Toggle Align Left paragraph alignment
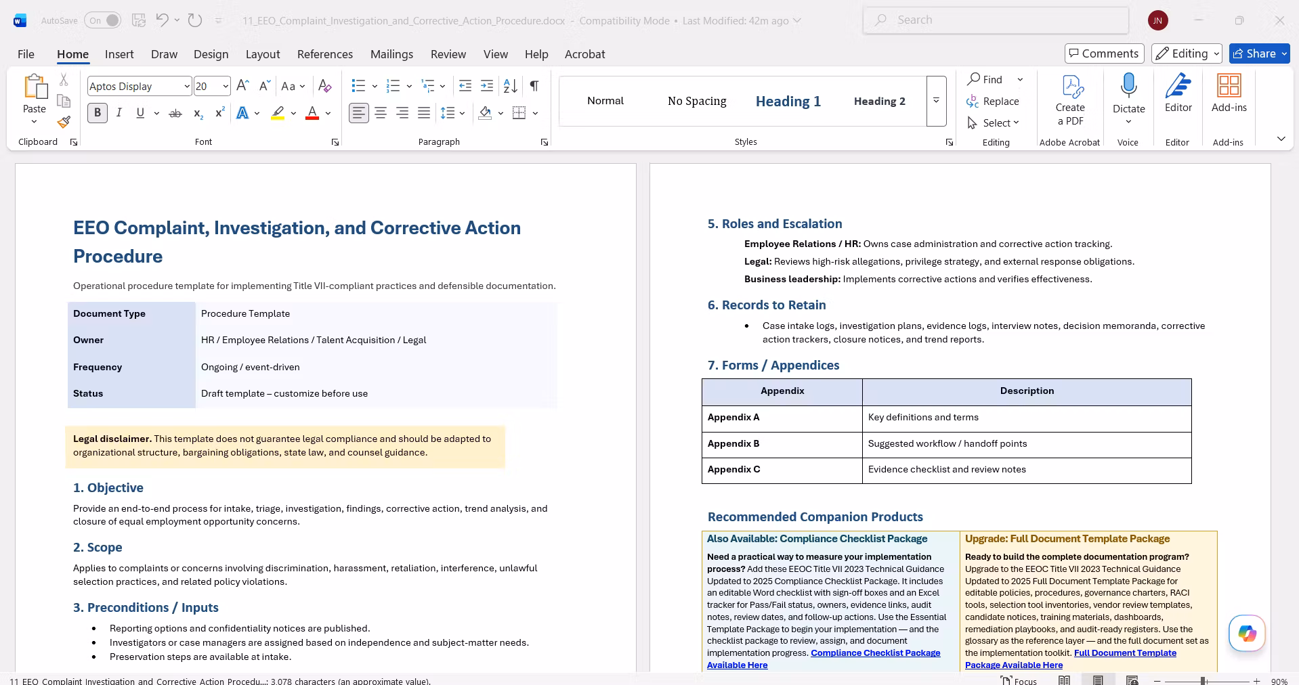1299x685 pixels. click(359, 113)
